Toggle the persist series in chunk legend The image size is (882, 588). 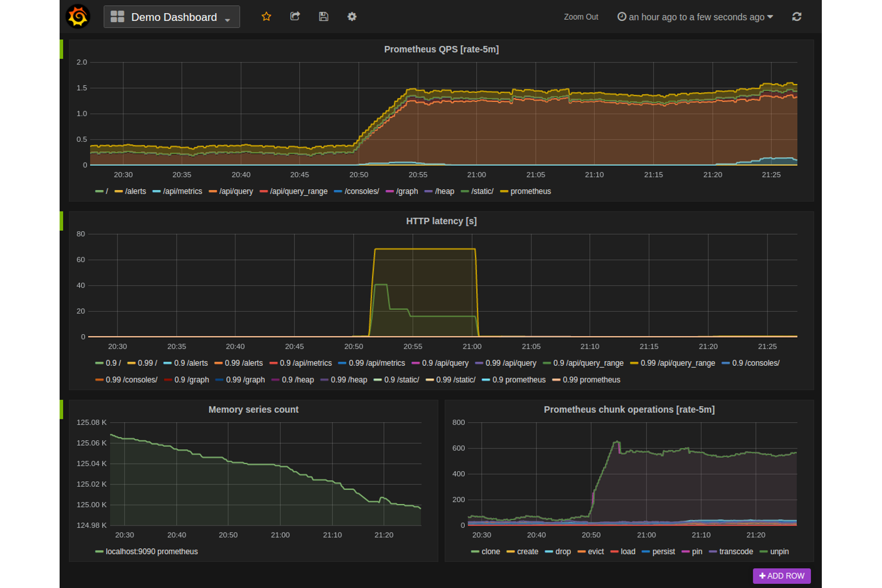663,552
